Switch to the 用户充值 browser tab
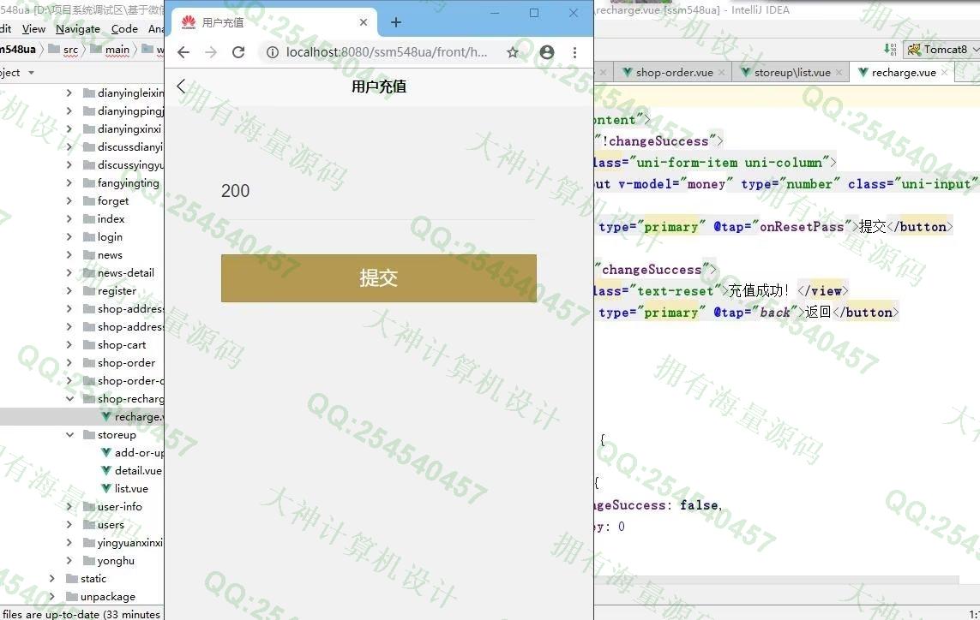Image resolution: width=980 pixels, height=620 pixels. 274,22
